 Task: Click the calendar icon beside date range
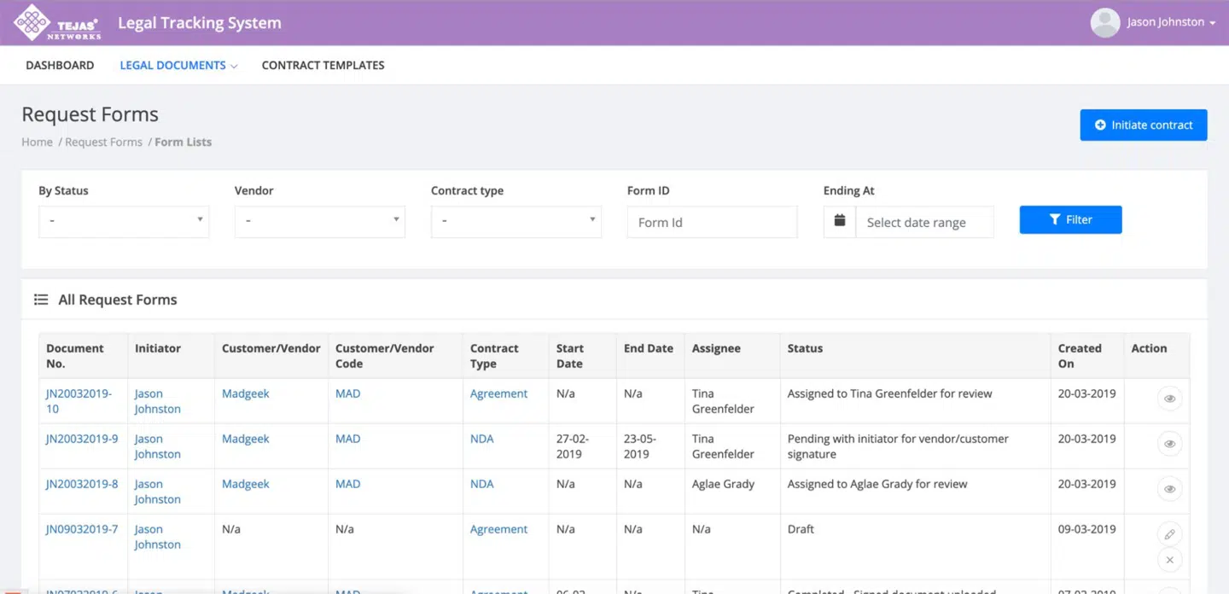tap(840, 221)
